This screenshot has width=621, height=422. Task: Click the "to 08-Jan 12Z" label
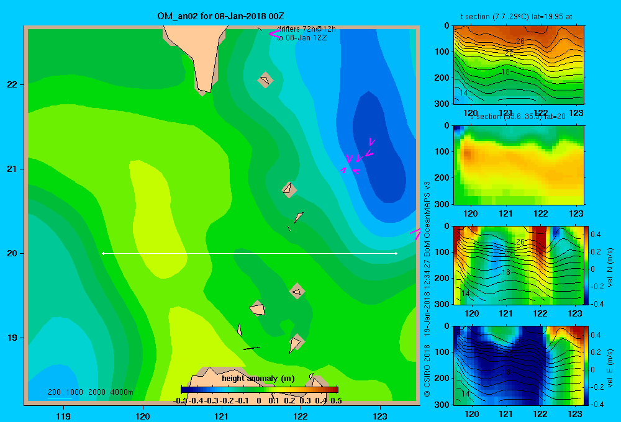pyautogui.click(x=302, y=38)
